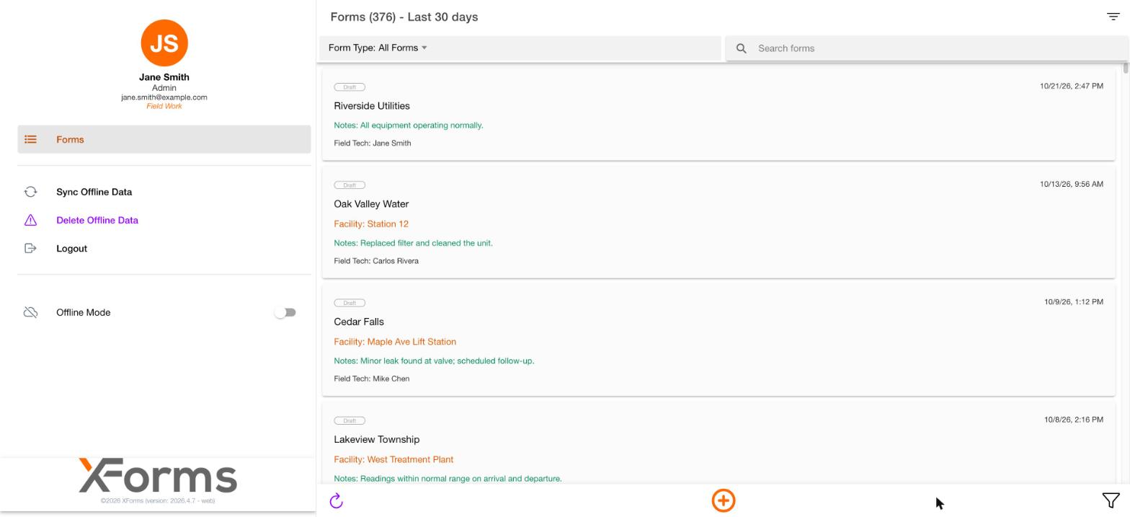Click the Admin role label
This screenshot has height=517, width=1130.
(164, 88)
